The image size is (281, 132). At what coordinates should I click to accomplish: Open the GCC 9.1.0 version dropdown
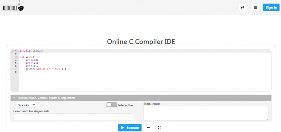(x=26, y=105)
